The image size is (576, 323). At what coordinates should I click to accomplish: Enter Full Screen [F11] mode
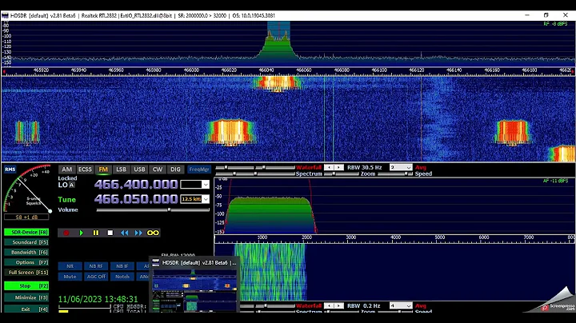(26, 273)
